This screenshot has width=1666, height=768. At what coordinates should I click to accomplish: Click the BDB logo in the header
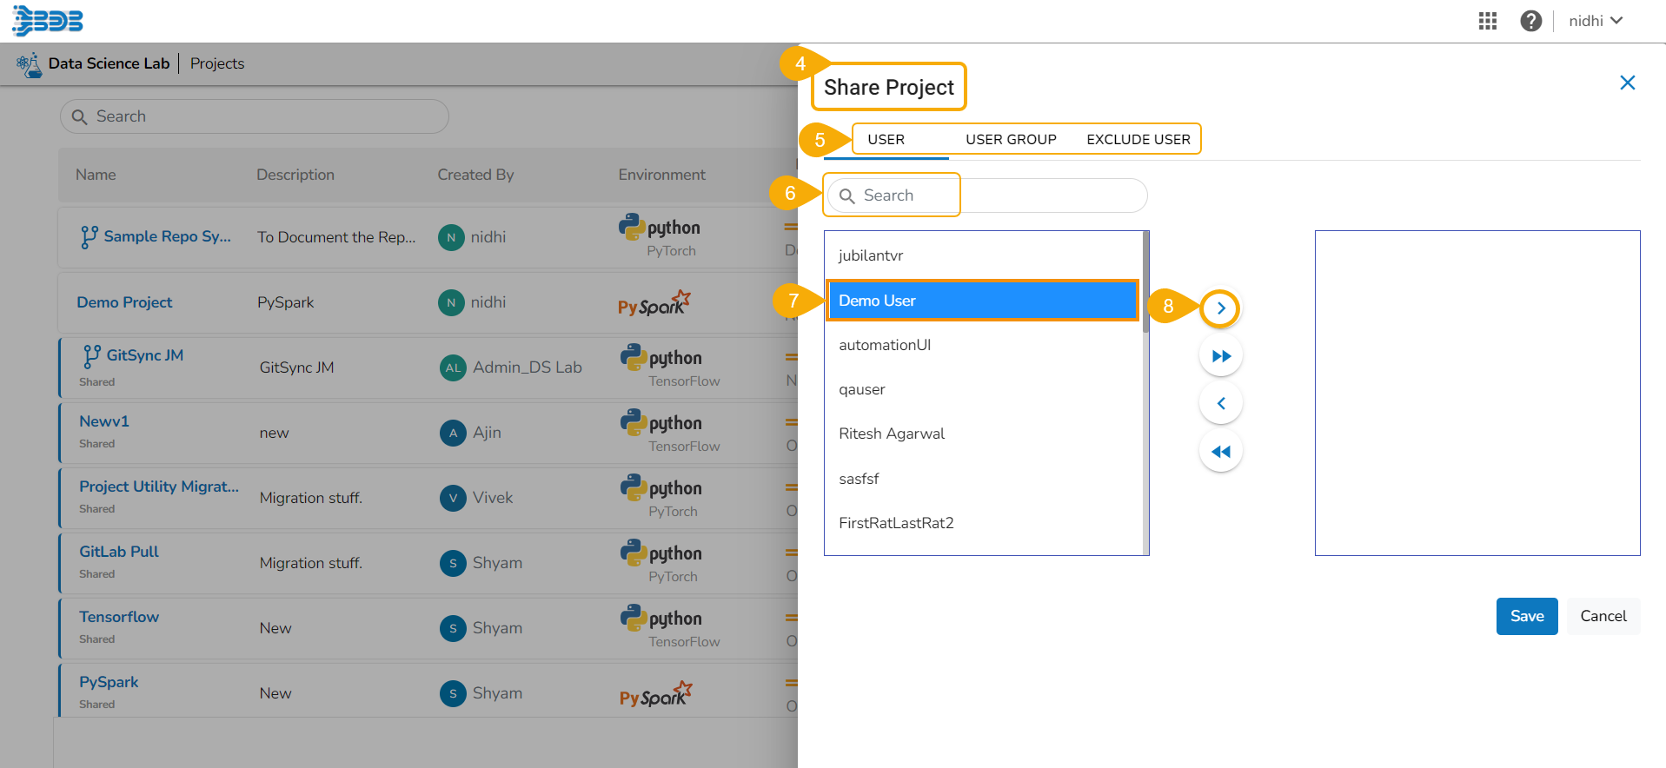click(48, 20)
